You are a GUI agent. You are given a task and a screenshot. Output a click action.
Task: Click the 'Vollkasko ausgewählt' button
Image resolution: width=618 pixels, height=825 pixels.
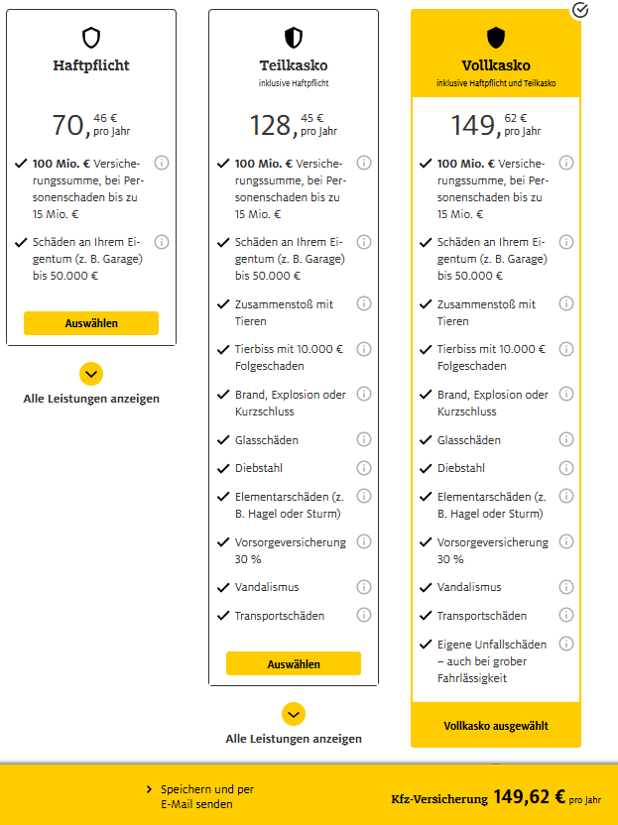coord(496,726)
